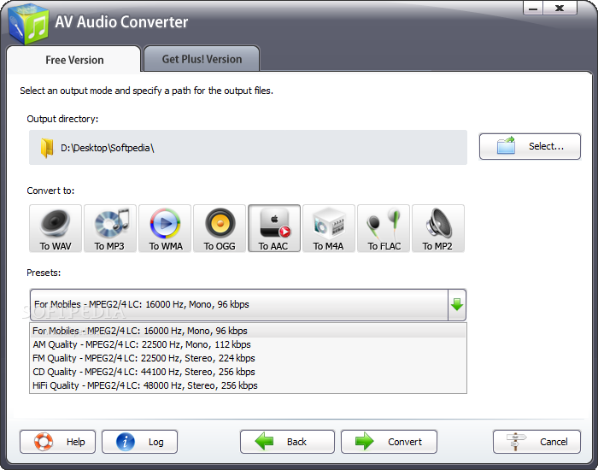Pick the To OGG format icon

pos(220,228)
